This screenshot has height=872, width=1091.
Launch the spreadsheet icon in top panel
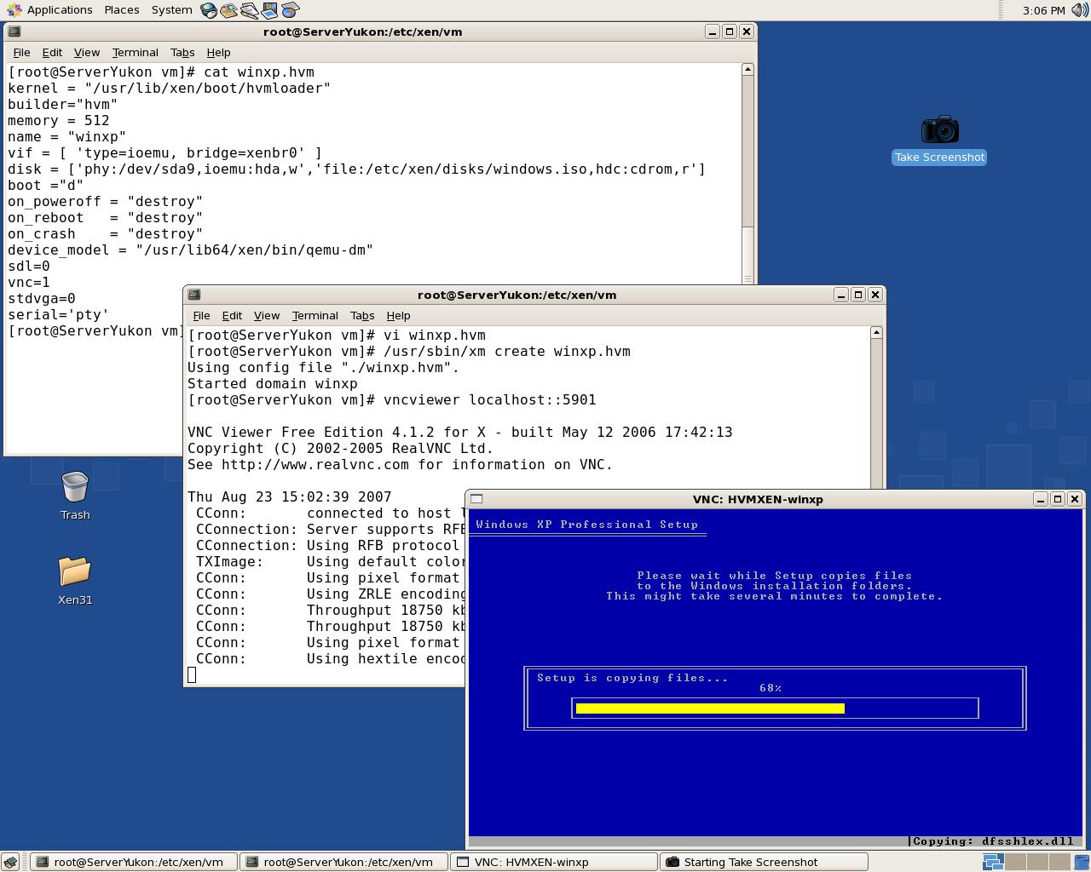point(290,10)
